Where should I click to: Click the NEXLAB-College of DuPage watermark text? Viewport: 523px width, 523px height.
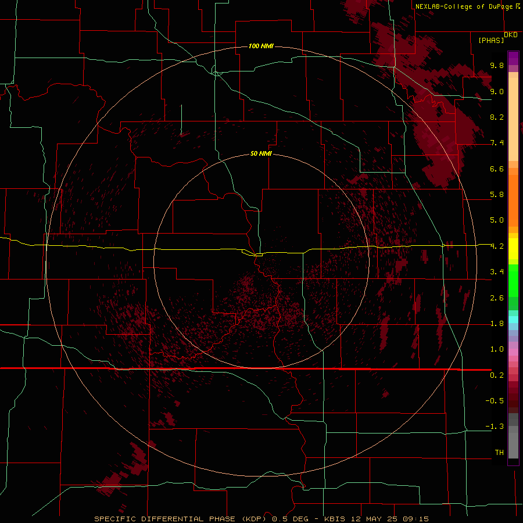(464, 6)
